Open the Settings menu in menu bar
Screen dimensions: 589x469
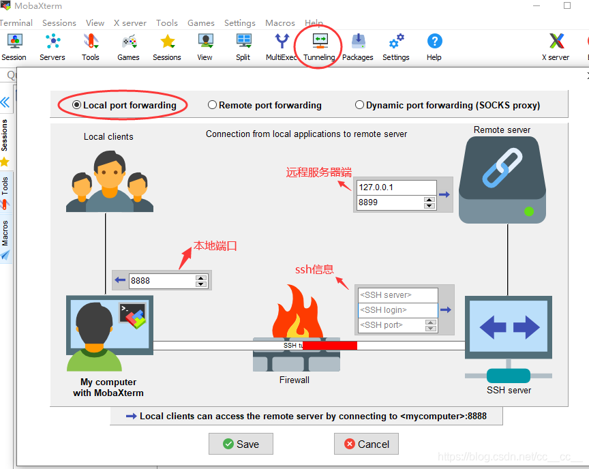point(240,23)
